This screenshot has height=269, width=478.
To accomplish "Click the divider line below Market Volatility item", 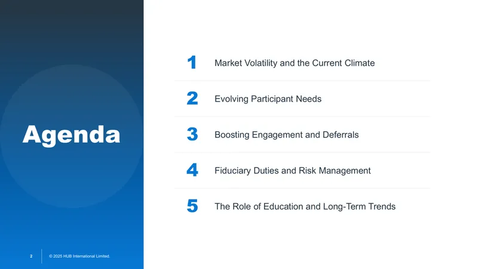I will [x=302, y=81].
